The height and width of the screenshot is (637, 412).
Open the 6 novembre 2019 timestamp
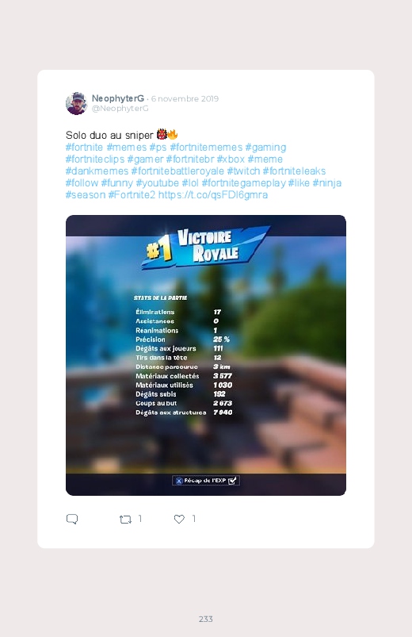point(185,98)
